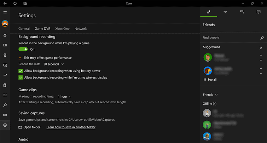Click Open folder button
The image size is (267, 143).
[x=29, y=127]
